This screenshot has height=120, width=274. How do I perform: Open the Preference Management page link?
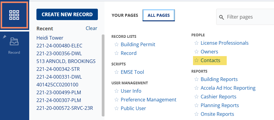[x=148, y=100]
